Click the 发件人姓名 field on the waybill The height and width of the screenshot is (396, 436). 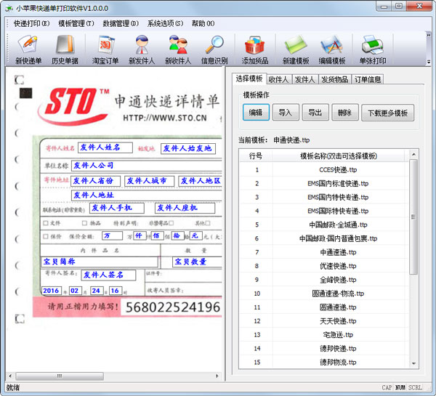point(105,148)
